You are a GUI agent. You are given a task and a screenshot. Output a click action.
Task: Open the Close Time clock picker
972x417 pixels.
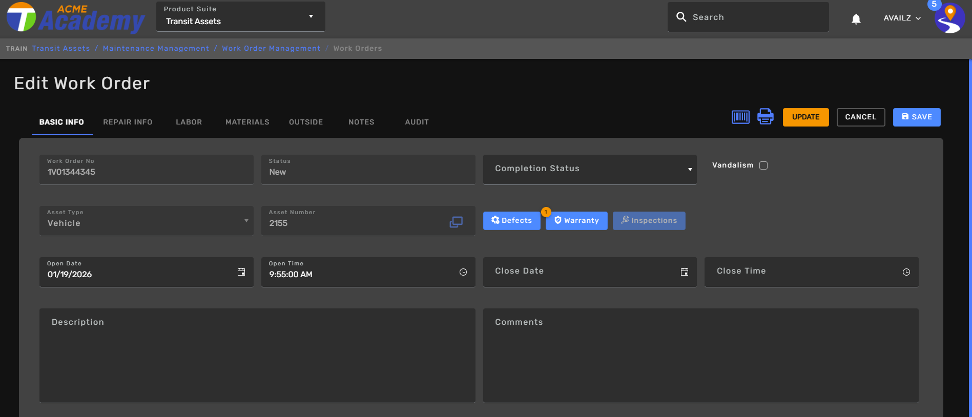point(906,272)
